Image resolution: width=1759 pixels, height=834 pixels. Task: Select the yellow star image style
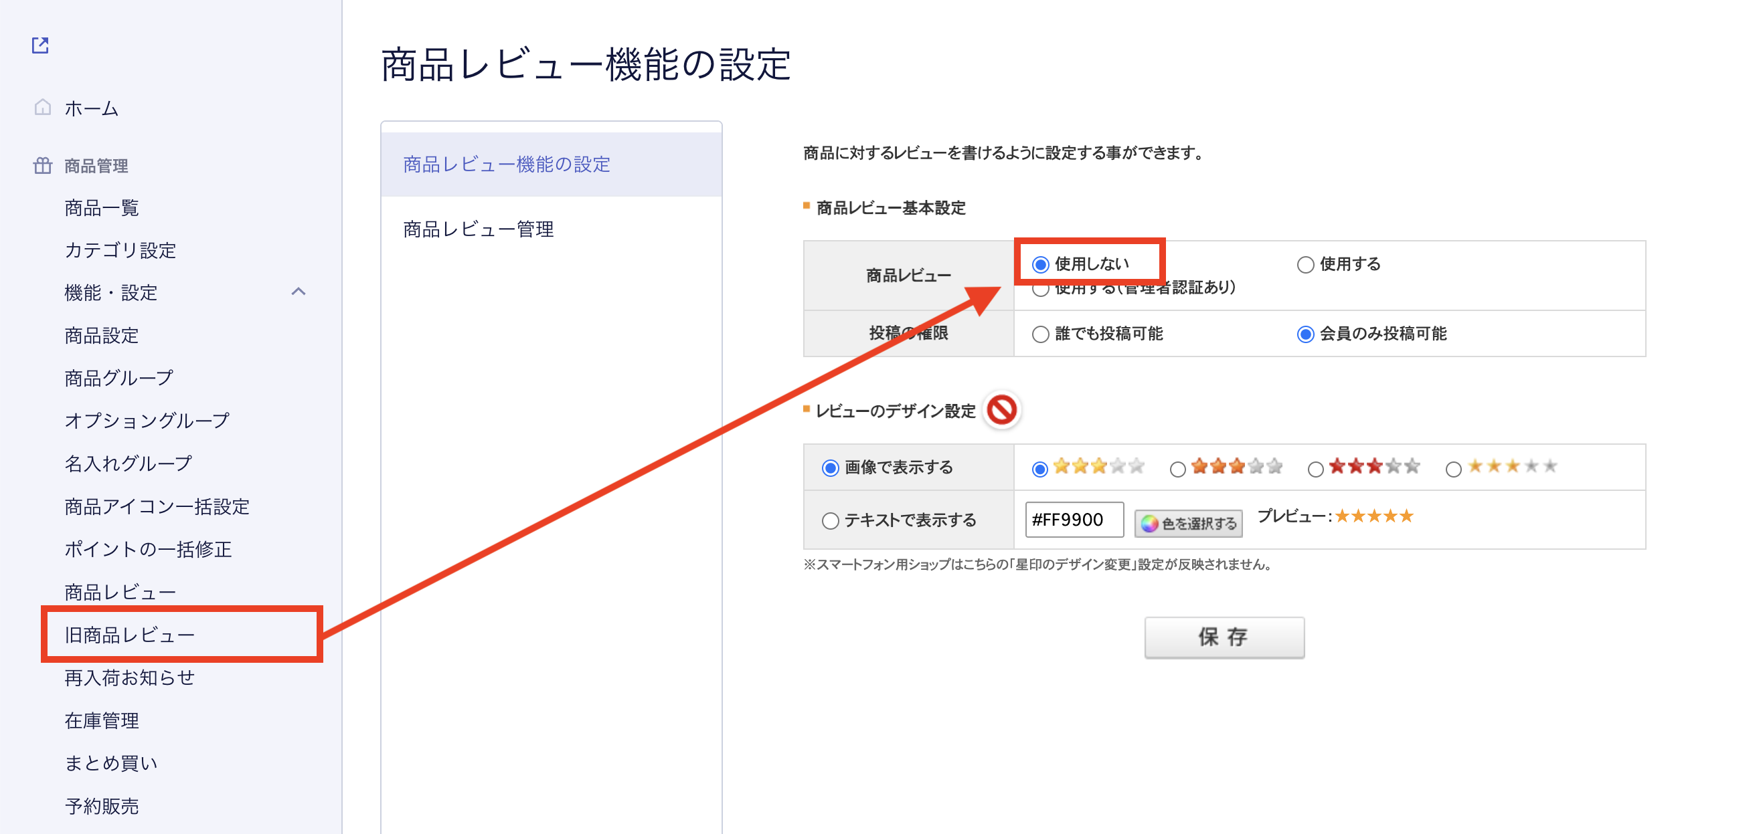[1040, 469]
